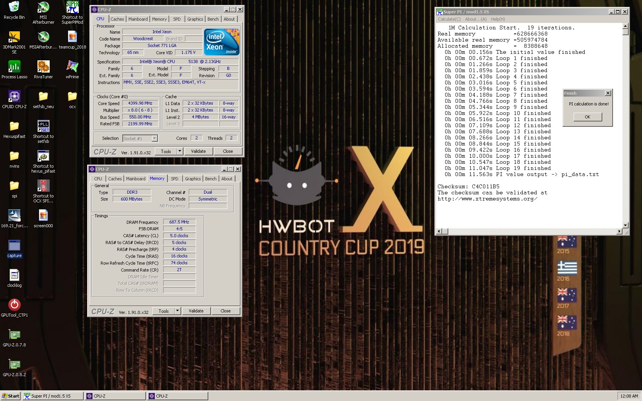This screenshot has height=401, width=642.
Task: Open Help menu in Super PI
Action: (x=498, y=19)
